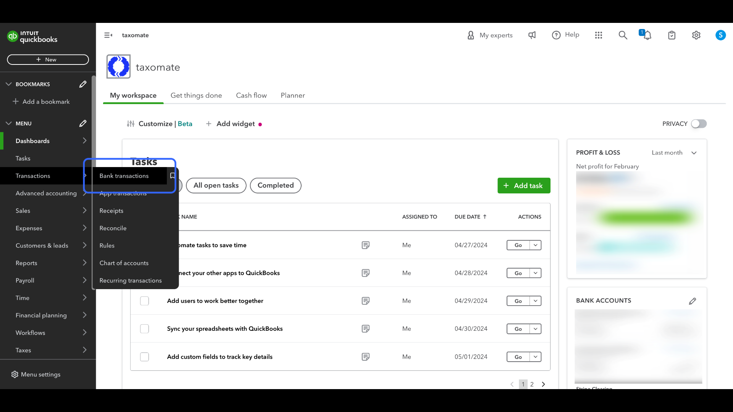Click the Add task button
Image resolution: width=733 pixels, height=412 pixels.
point(524,185)
